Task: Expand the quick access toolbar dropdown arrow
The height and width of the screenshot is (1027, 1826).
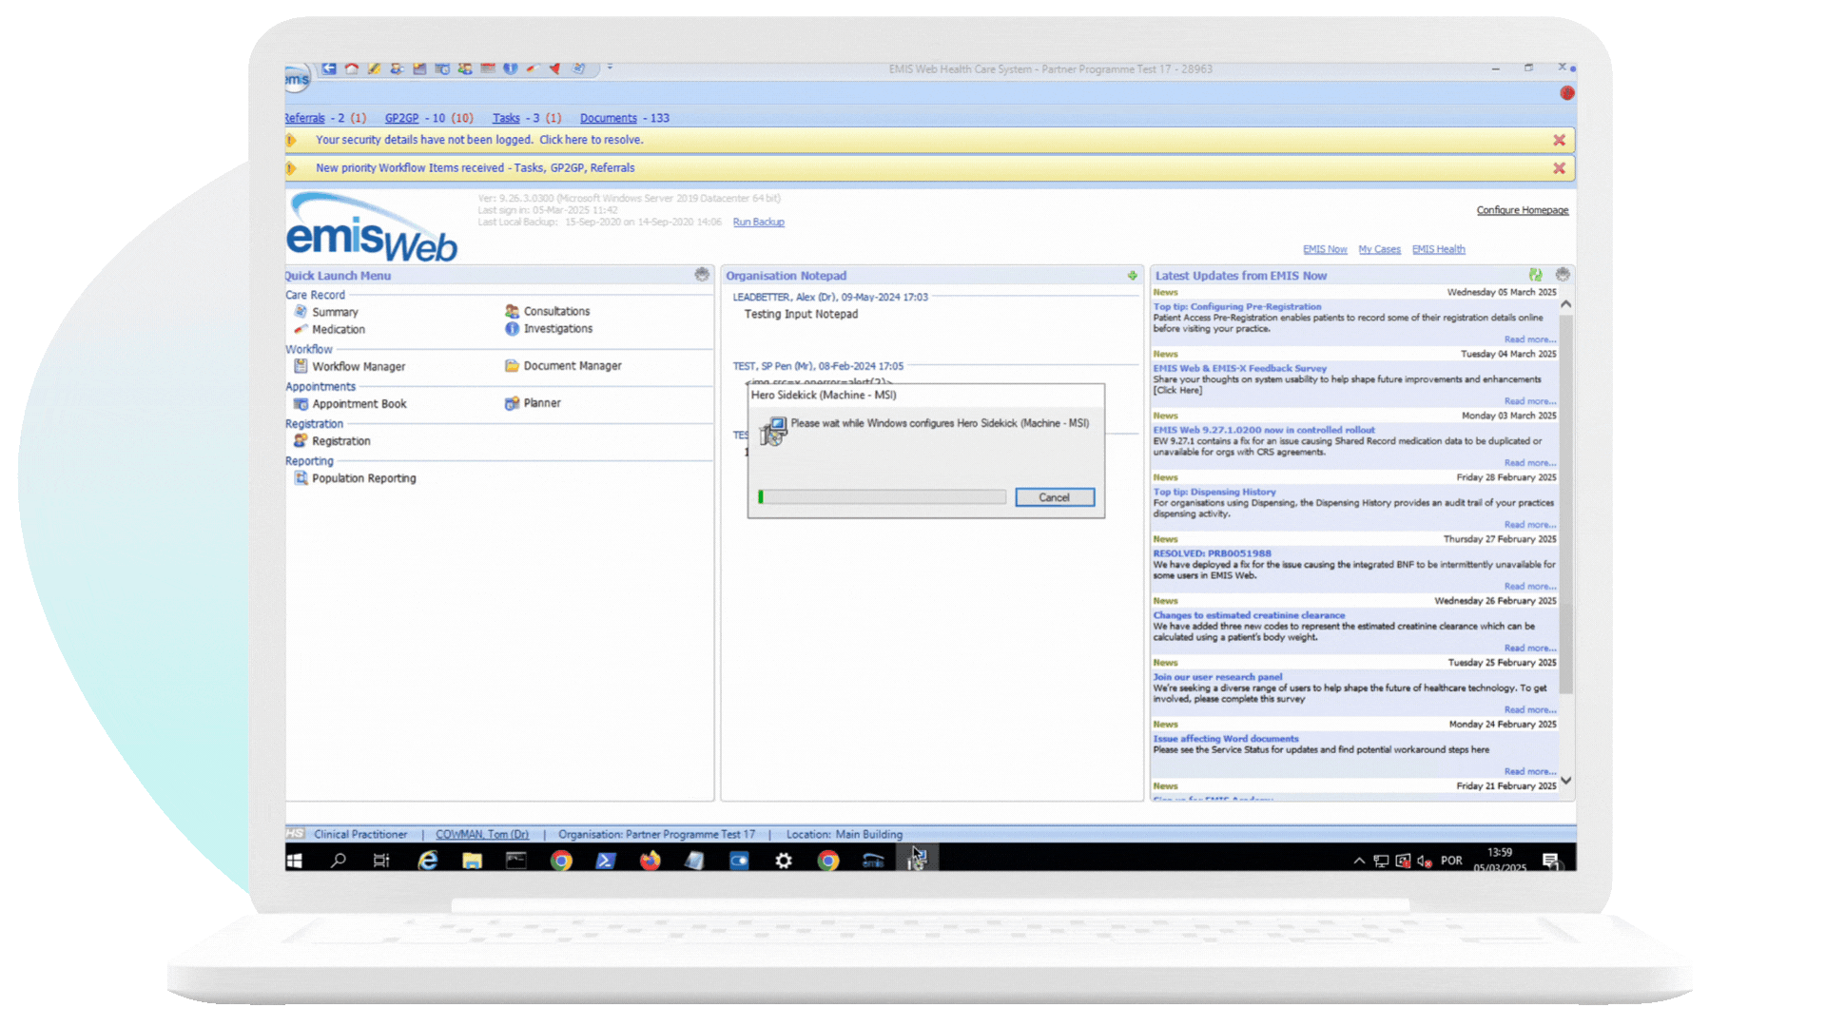Action: tap(610, 68)
